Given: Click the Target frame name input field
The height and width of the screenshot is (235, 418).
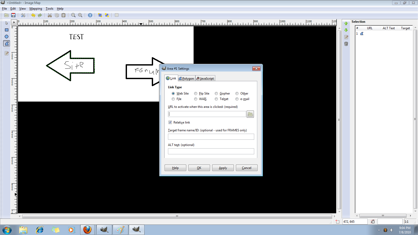Looking at the screenshot, I should (x=211, y=137).
